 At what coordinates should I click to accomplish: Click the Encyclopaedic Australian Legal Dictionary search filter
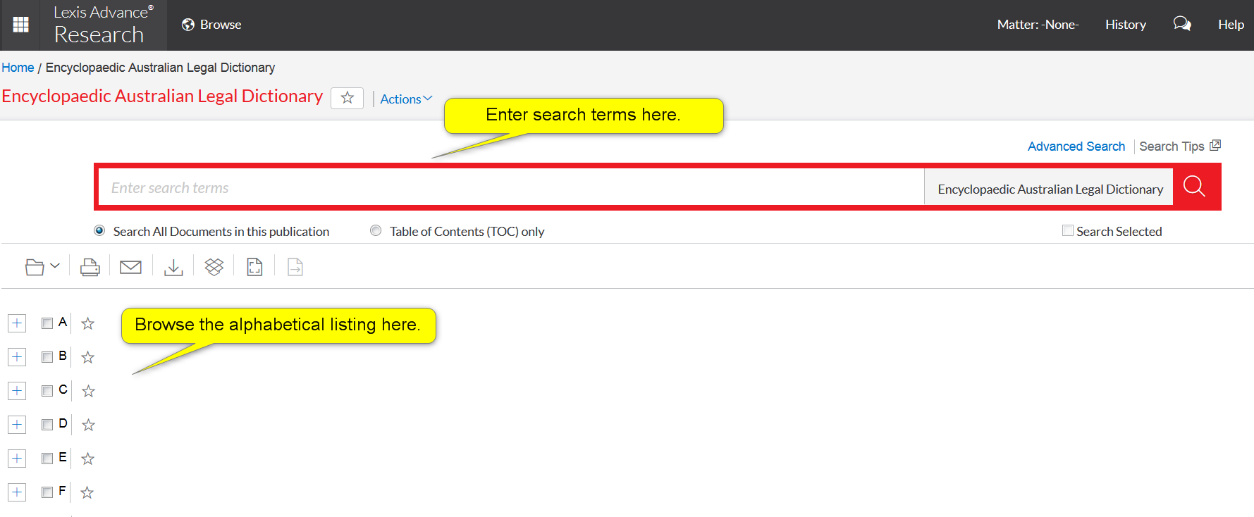[1050, 189]
